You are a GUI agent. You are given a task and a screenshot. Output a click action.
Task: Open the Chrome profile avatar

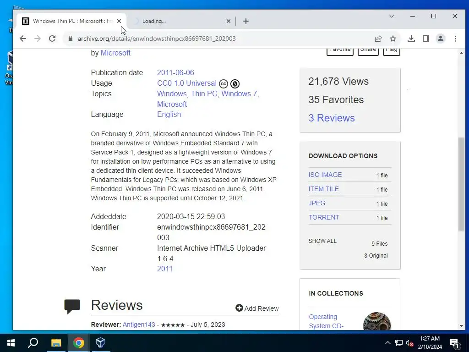(441, 38)
